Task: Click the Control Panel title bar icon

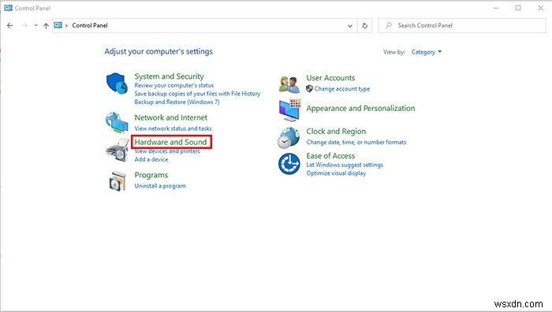Action: (8, 8)
